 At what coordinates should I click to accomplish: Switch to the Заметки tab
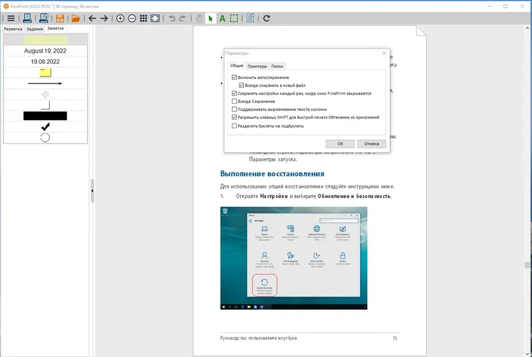coord(55,29)
